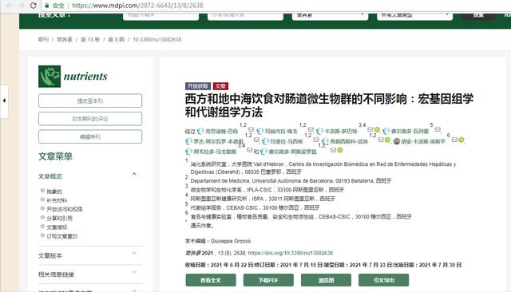Open the full text via 查看全文
Image resolution: width=511 pixels, height=292 pixels.
click(x=211, y=280)
